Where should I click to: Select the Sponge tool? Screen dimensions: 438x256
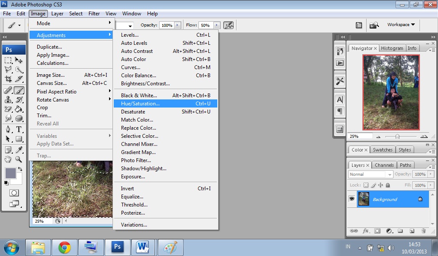19,118
